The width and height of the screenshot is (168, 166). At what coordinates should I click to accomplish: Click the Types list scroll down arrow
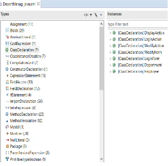[101, 159]
